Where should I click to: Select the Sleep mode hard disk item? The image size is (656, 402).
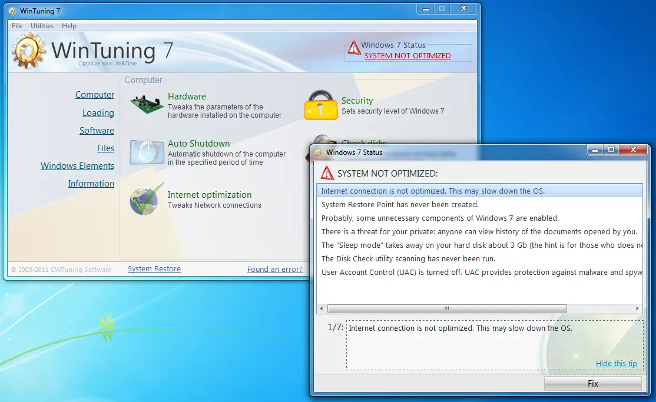tap(479, 245)
